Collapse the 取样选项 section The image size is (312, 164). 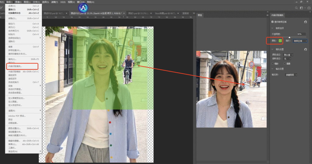272,28
